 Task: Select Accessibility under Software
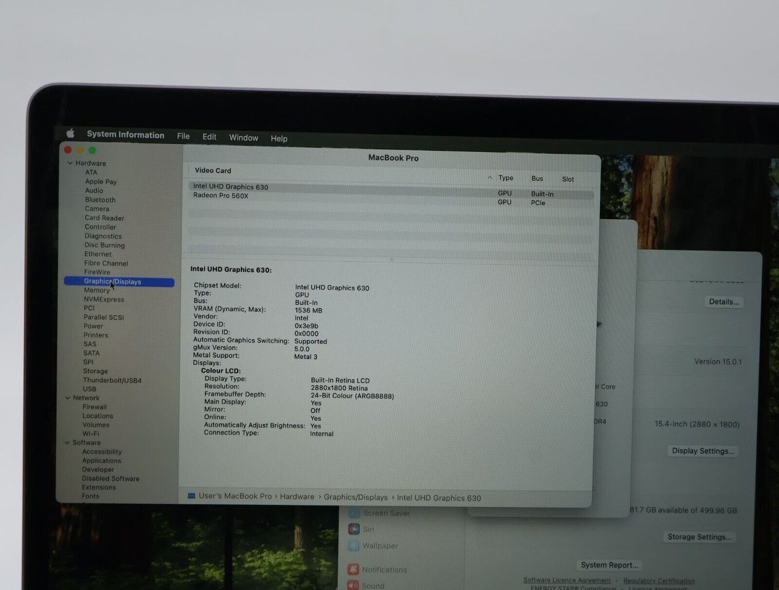(x=102, y=452)
